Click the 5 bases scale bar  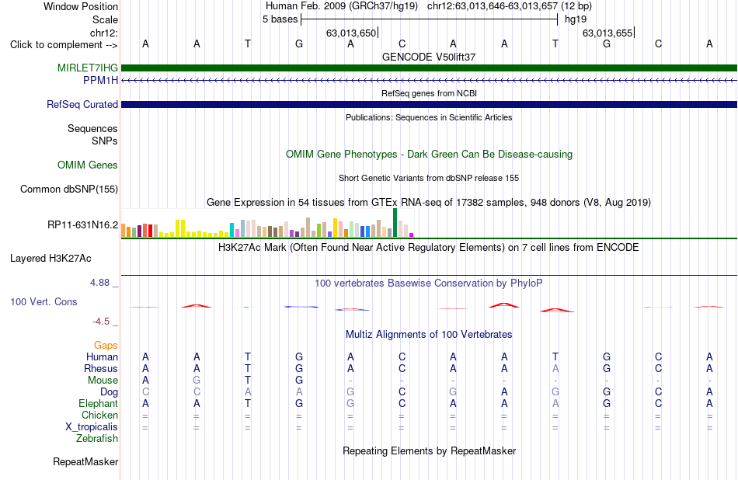(x=430, y=19)
